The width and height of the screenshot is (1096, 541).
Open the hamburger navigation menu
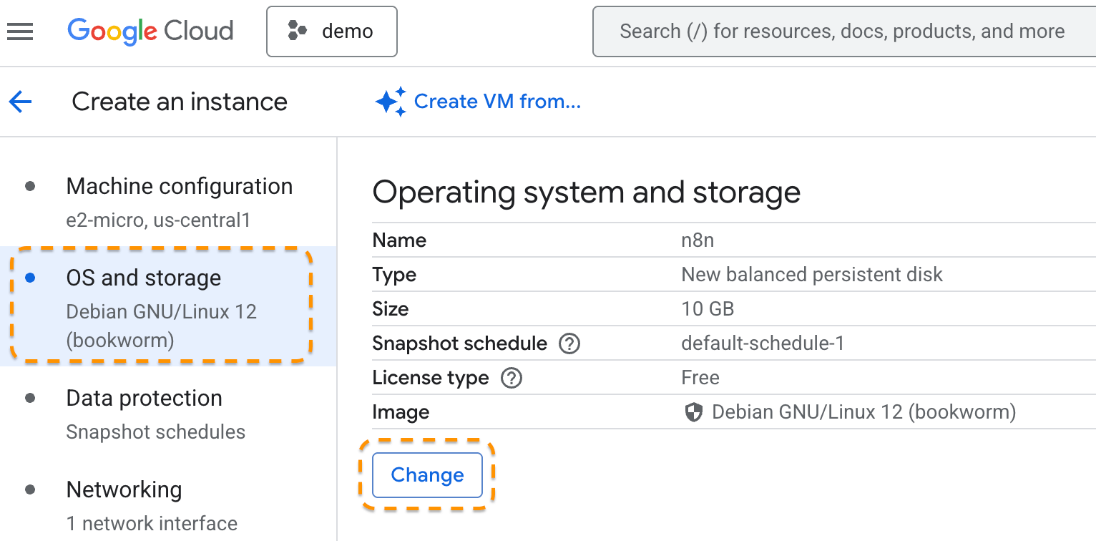20,31
